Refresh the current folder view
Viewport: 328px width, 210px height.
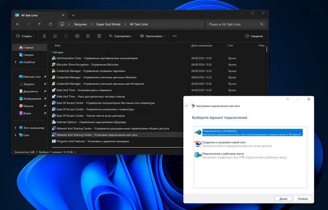50,24
